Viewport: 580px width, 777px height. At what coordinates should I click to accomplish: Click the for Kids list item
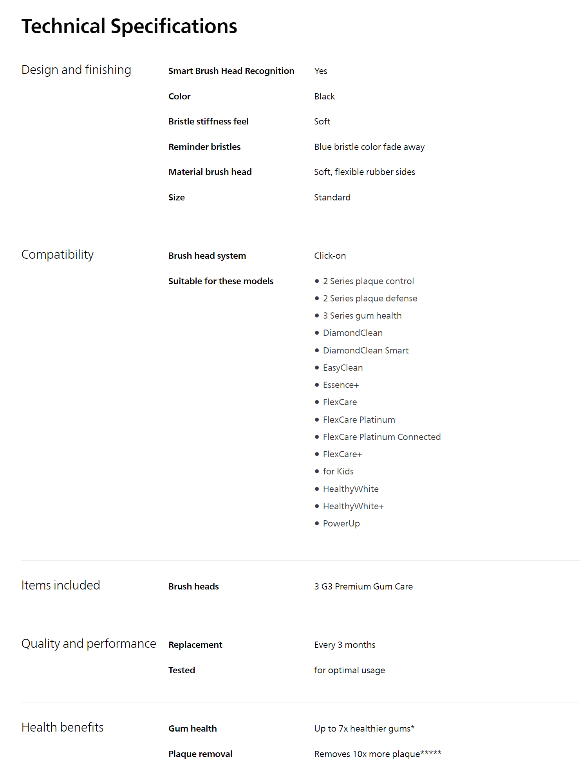click(338, 471)
